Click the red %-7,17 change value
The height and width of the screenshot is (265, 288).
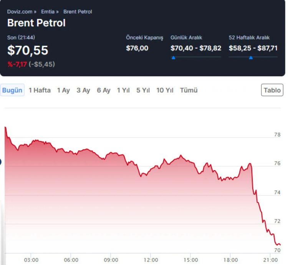(x=17, y=64)
